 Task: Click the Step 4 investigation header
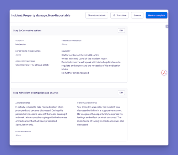[36, 93]
